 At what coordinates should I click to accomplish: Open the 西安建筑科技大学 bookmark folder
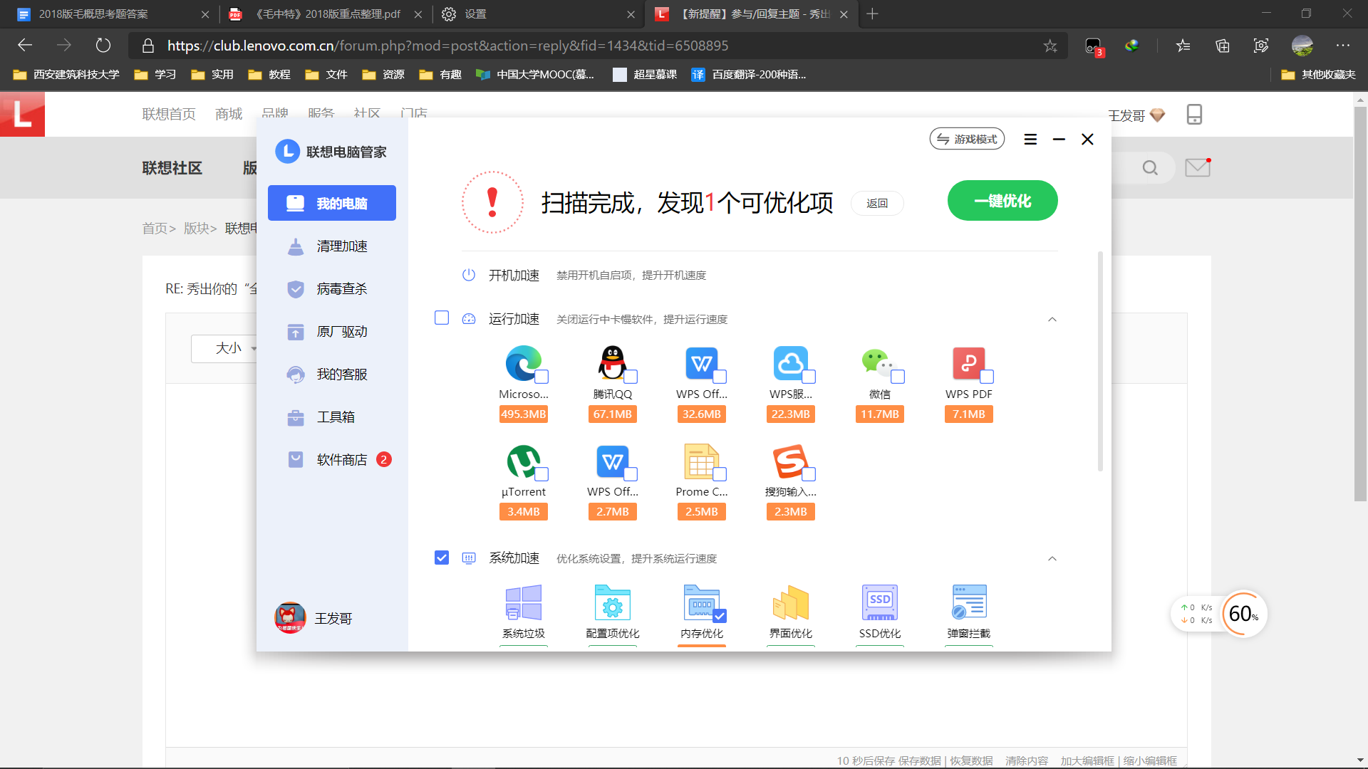pyautogui.click(x=66, y=74)
